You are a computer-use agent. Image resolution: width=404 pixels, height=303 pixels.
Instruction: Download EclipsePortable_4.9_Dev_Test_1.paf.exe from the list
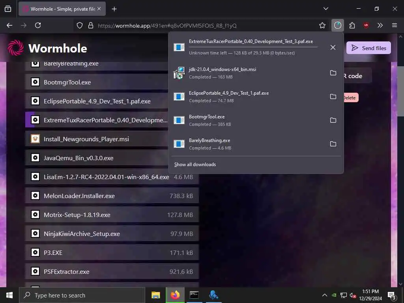97,101
